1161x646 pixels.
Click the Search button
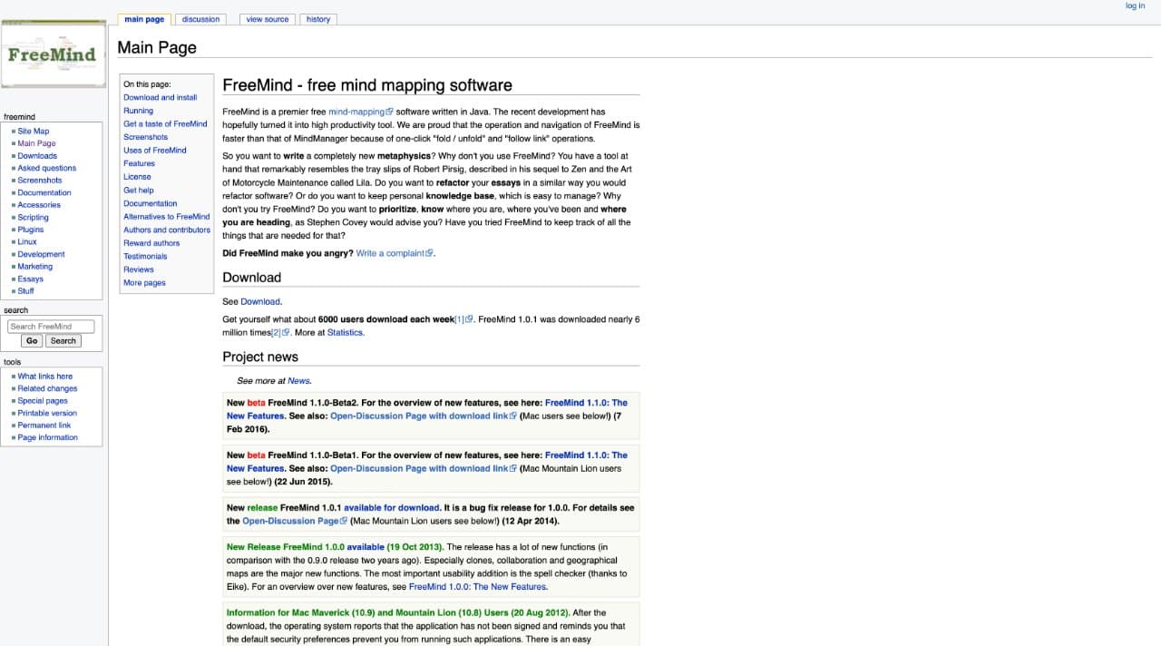[x=63, y=341]
